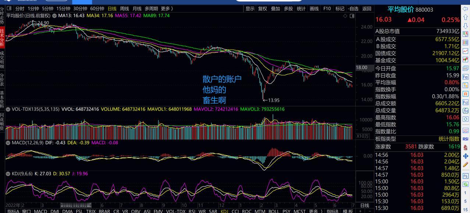Viewport: 470px width, 213px height.
Task: Click the 指标A tab at bottom left
Action: (13, 211)
